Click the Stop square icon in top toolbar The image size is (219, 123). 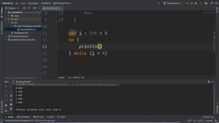click(201, 3)
